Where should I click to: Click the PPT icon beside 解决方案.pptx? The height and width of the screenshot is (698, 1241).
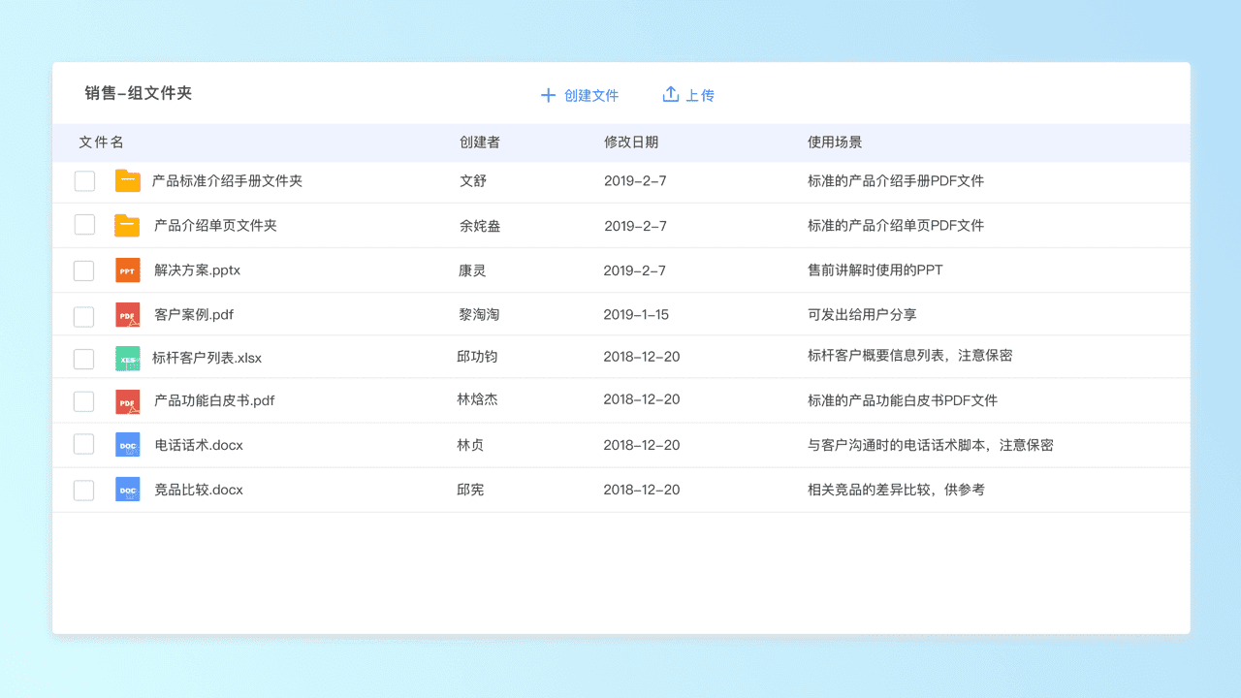click(x=127, y=270)
